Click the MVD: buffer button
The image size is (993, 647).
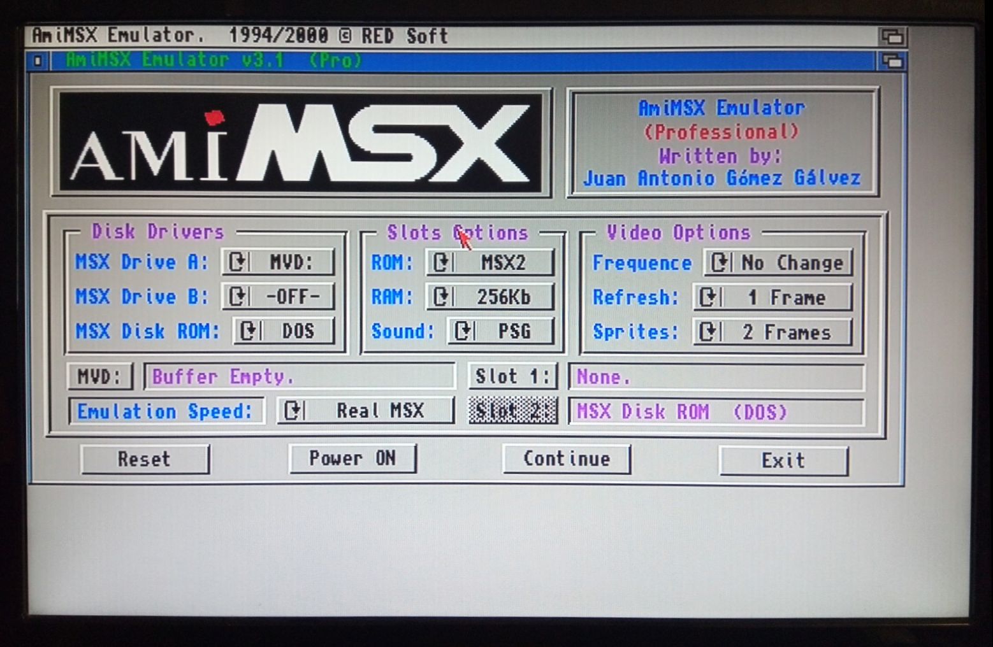point(99,376)
